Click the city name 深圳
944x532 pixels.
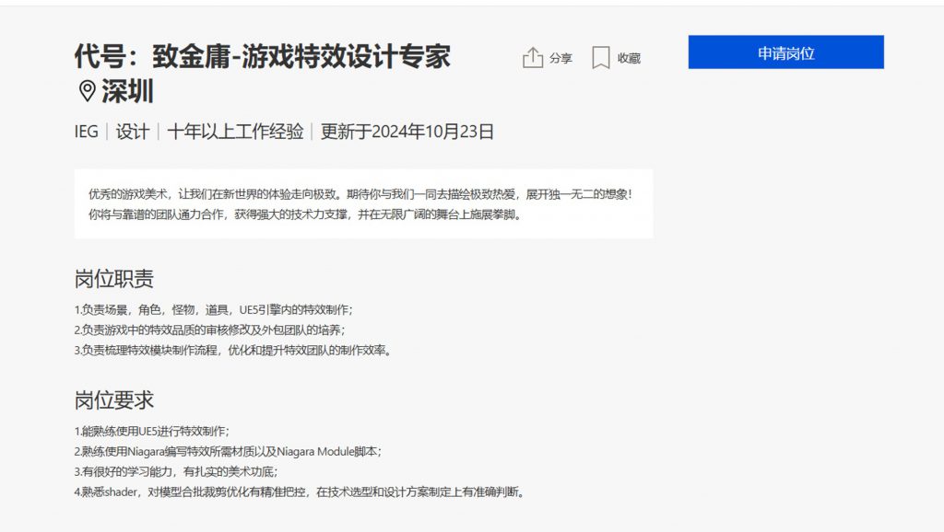(127, 91)
